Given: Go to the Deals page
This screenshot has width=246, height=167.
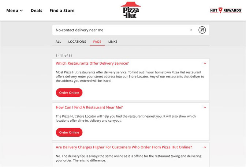Looking at the screenshot, I should click(x=37, y=11).
